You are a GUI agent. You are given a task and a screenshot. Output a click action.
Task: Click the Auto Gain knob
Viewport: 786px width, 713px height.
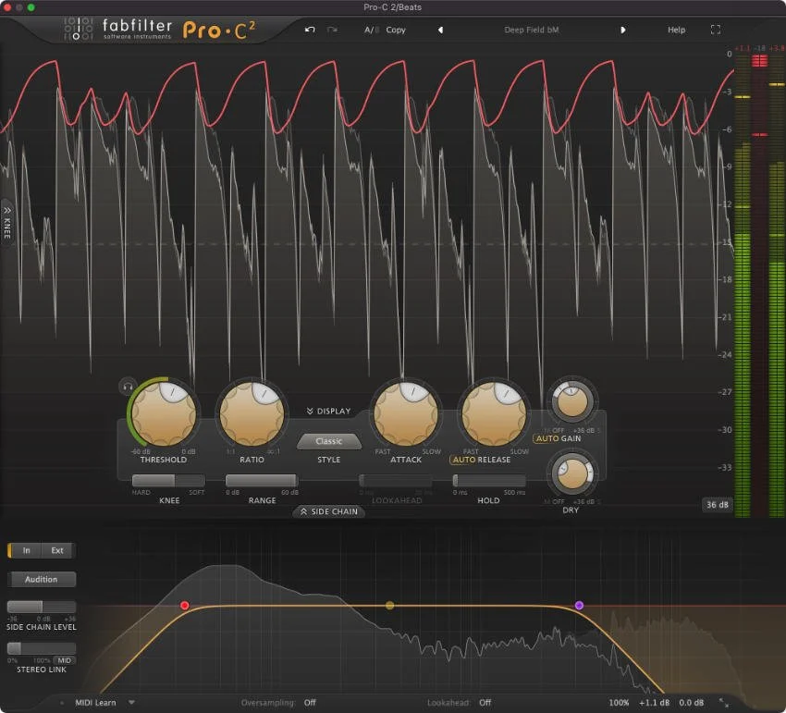coord(572,401)
